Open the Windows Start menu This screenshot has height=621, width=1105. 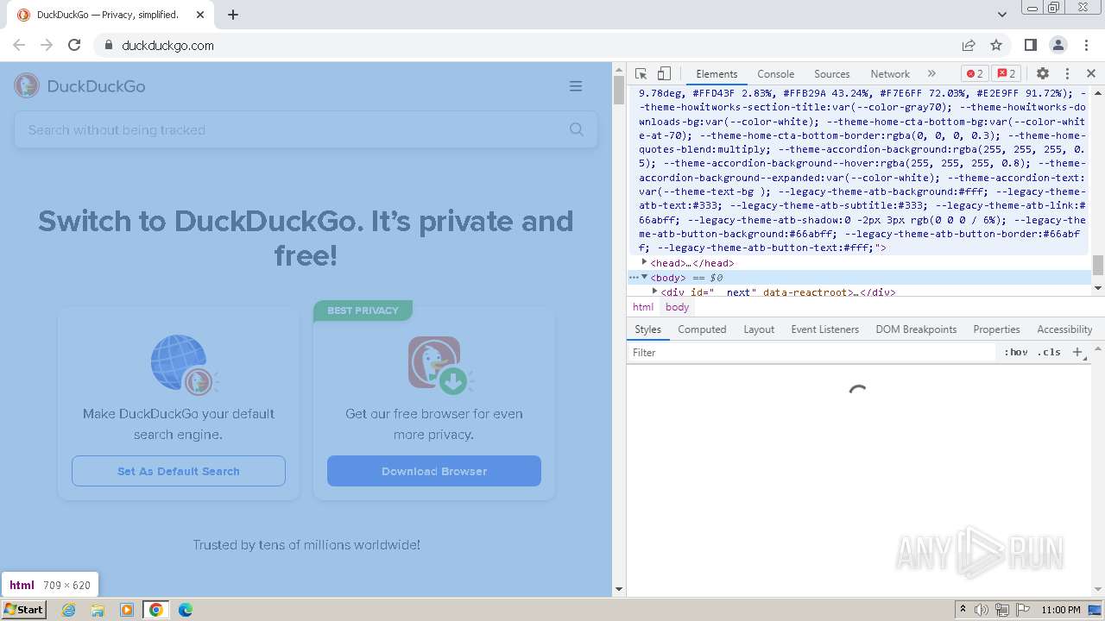tap(23, 609)
